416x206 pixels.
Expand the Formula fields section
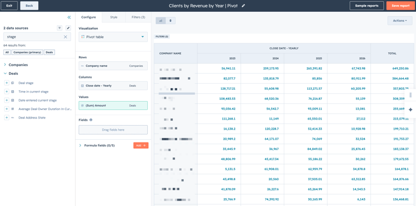80,145
